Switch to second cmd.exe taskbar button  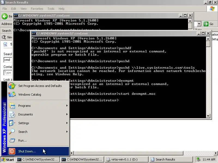pos(82,159)
